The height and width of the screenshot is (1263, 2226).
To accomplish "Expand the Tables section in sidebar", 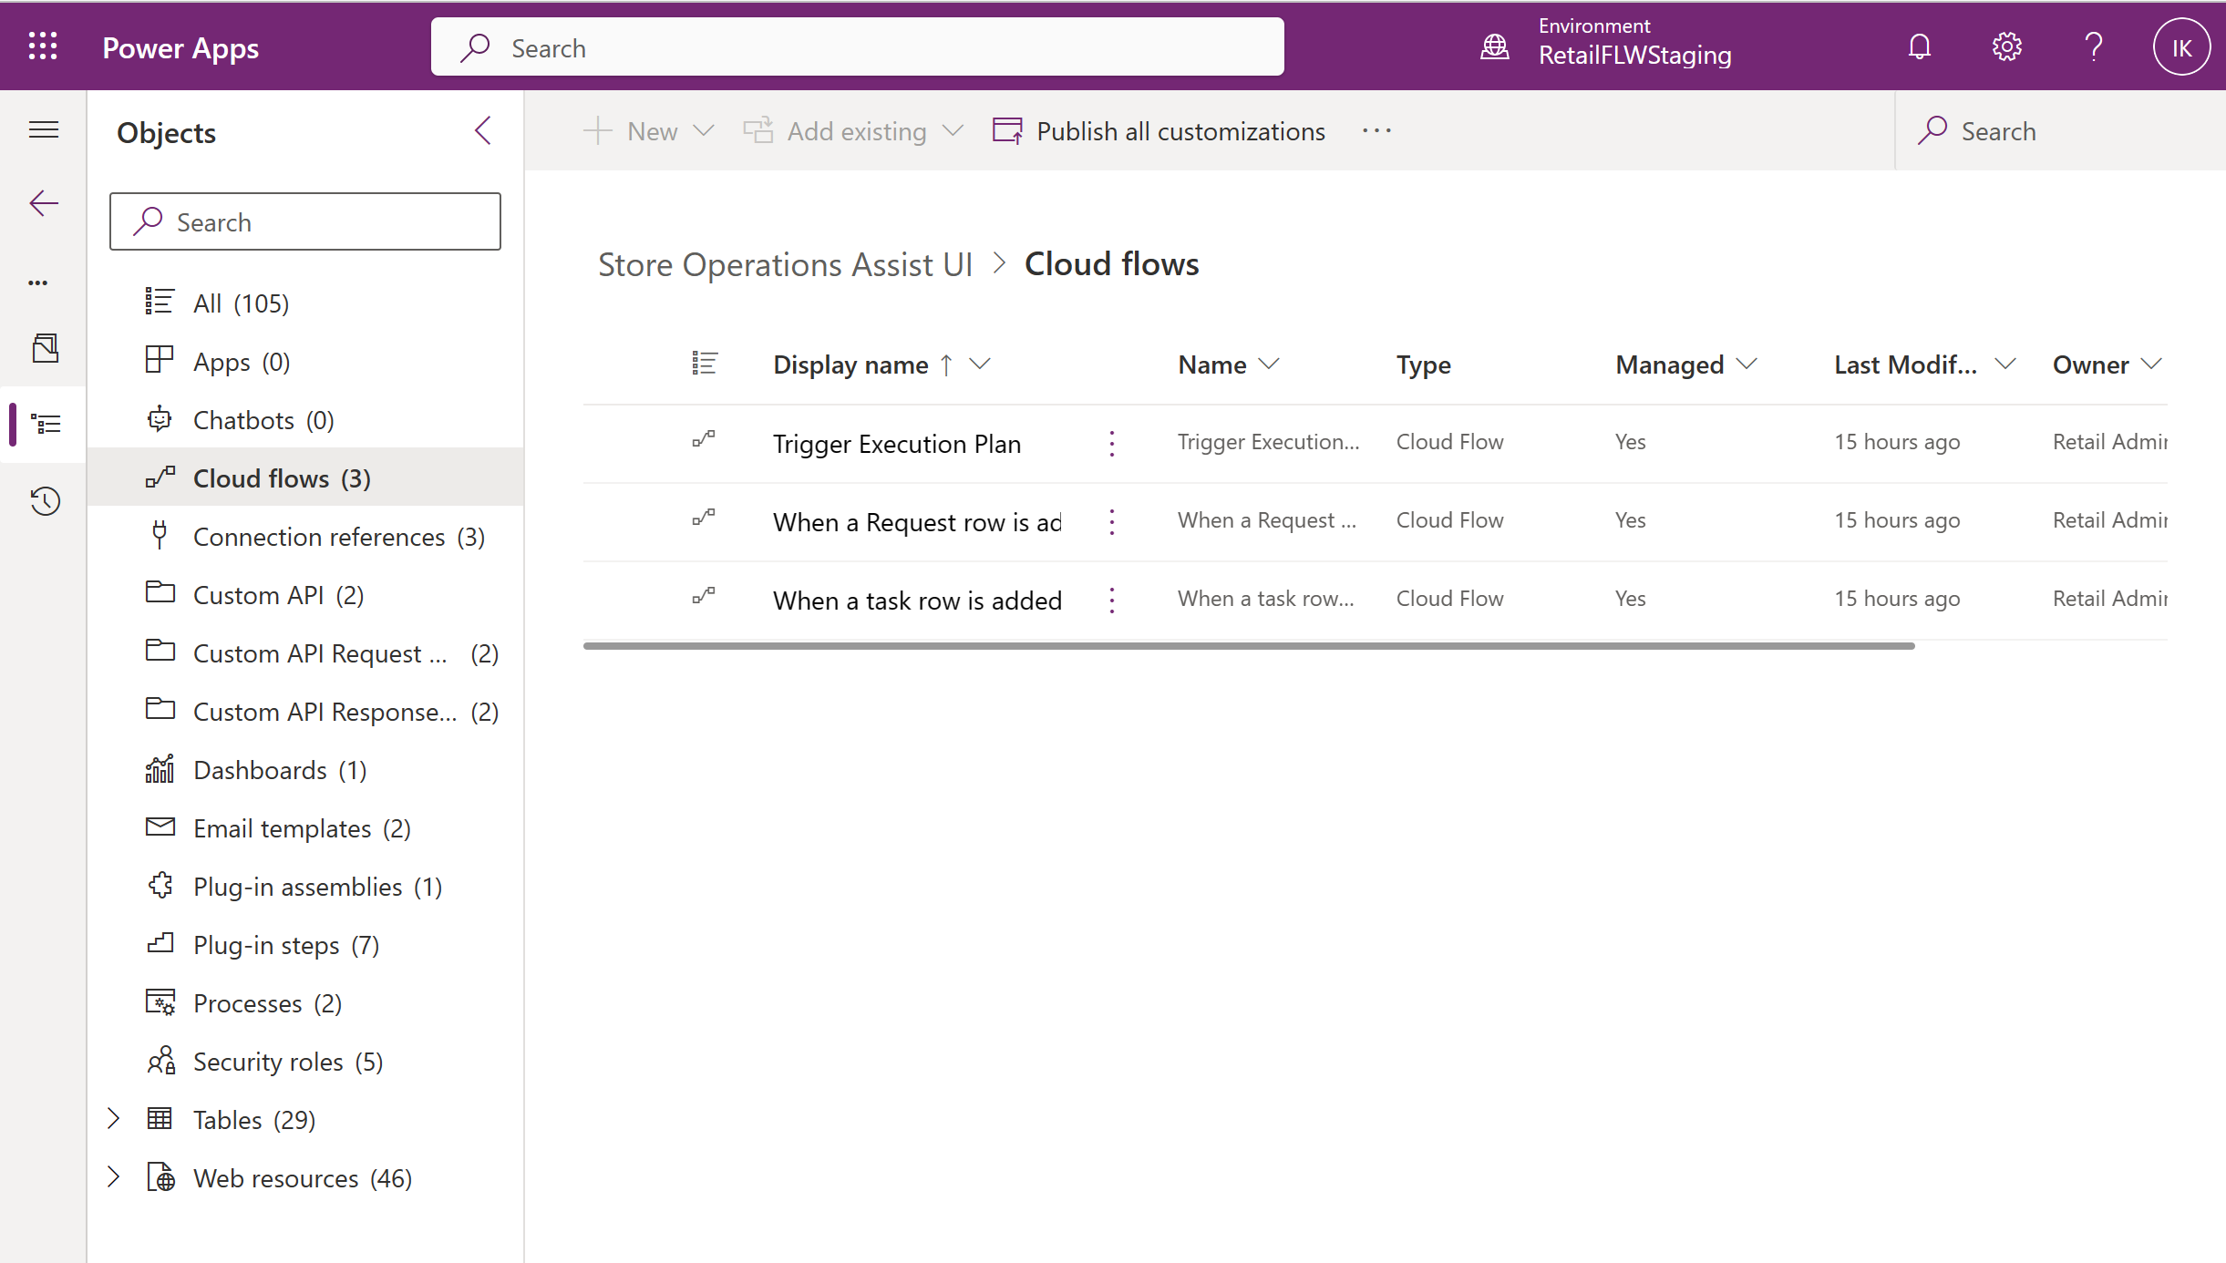I will tap(115, 1119).
